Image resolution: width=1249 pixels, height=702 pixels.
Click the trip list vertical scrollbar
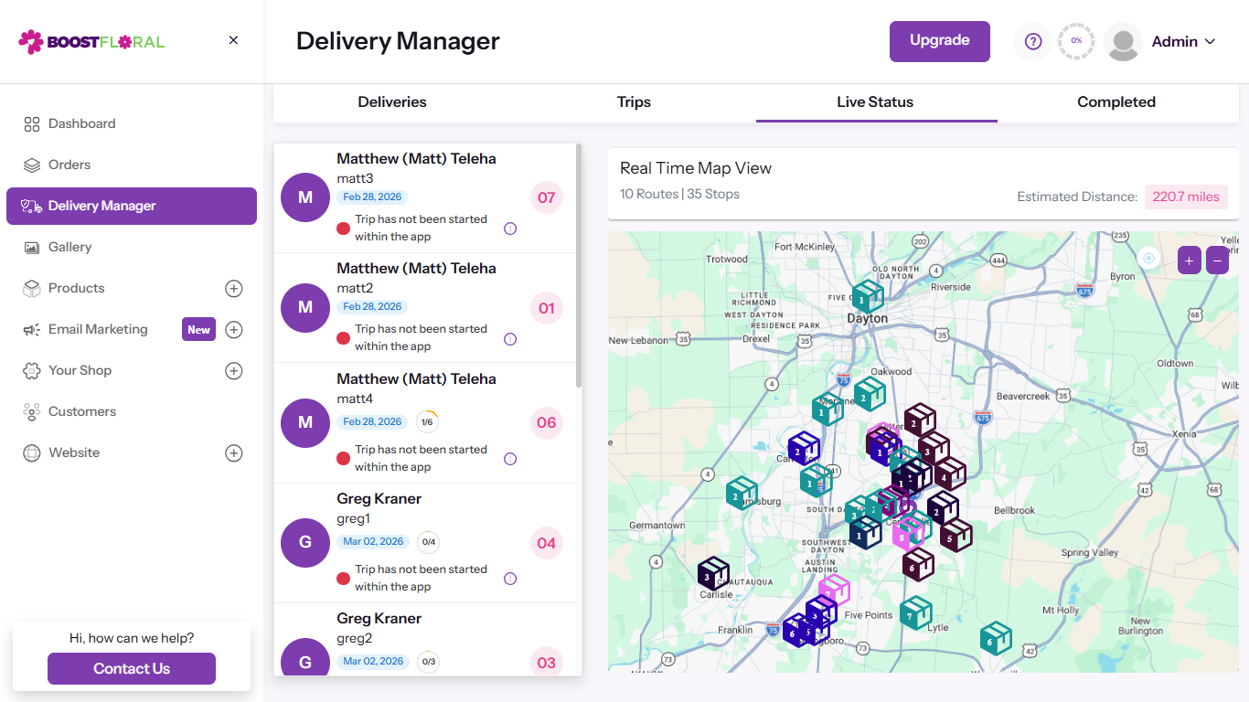pyautogui.click(x=579, y=265)
